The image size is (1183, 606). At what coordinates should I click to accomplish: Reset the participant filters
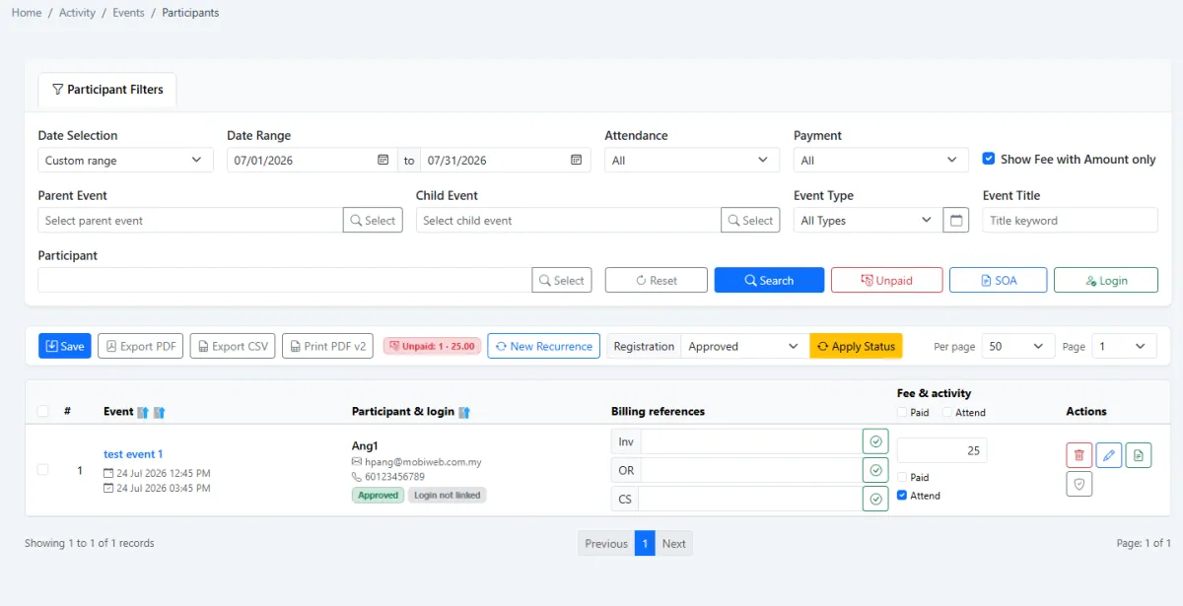(657, 280)
